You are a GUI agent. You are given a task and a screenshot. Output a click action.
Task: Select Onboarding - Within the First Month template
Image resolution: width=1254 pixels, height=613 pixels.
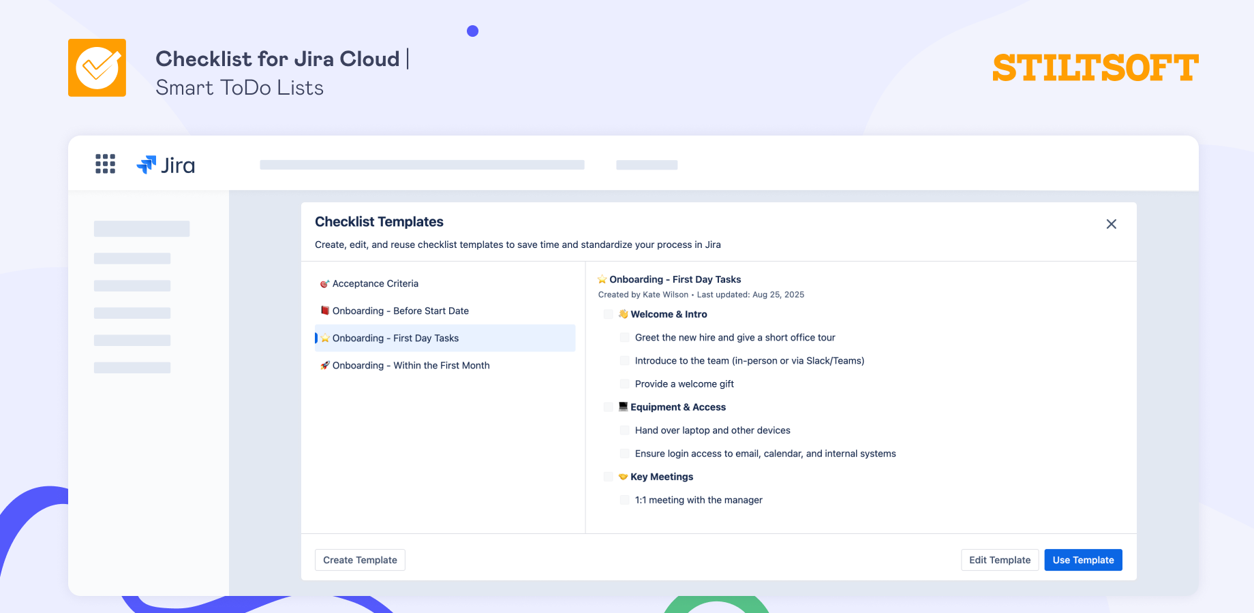445,365
